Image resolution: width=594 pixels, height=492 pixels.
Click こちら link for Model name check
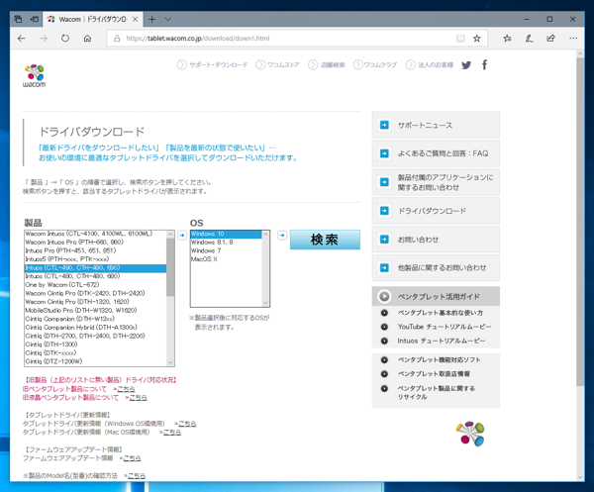(137, 475)
